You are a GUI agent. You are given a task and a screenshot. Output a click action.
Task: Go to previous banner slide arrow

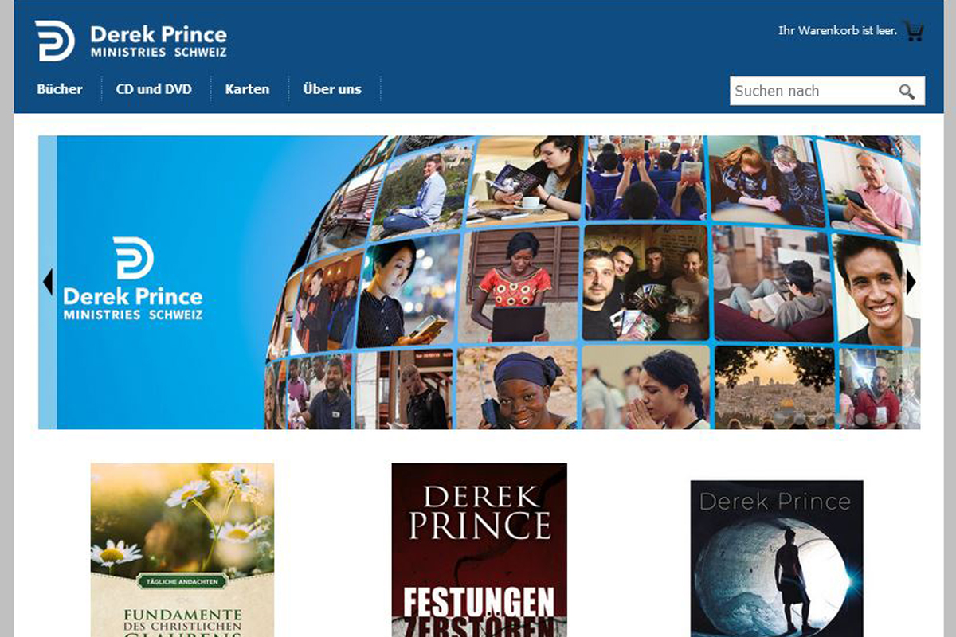click(x=48, y=282)
